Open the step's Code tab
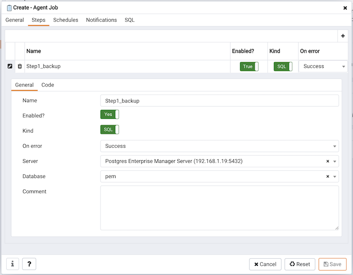Screen dimensions: 353x275 click(48, 85)
